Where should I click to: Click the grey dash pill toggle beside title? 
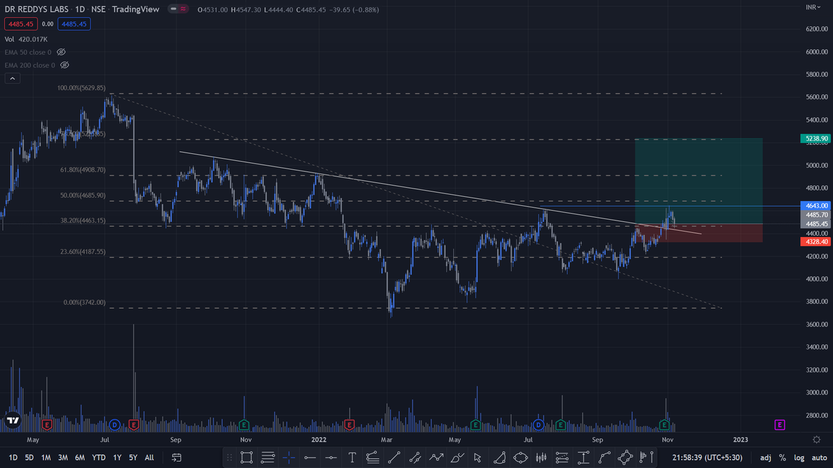(172, 9)
